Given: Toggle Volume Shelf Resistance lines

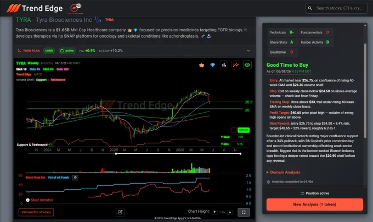Looking at the screenshot, I should click(58, 80).
